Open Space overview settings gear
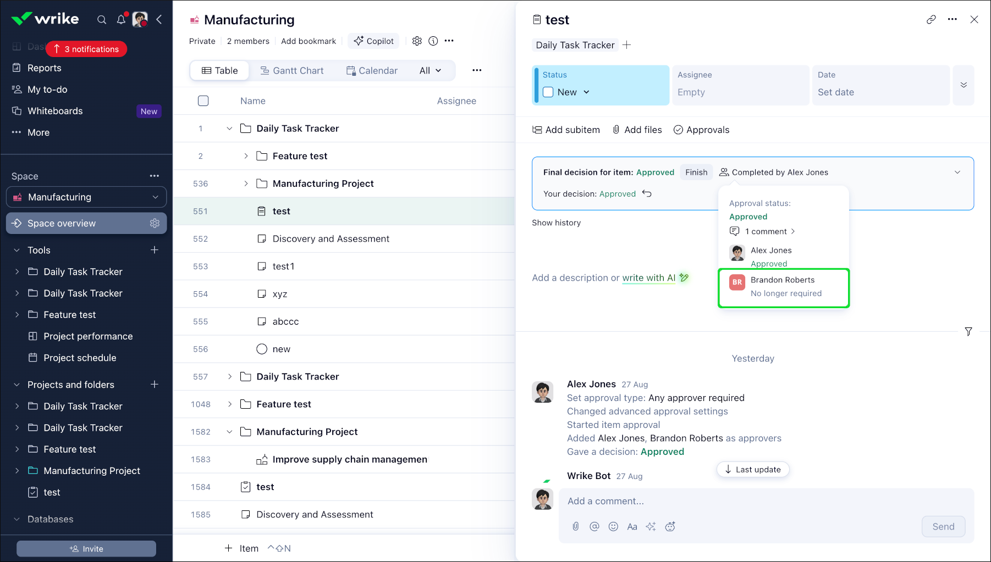The height and width of the screenshot is (562, 991). 155,223
